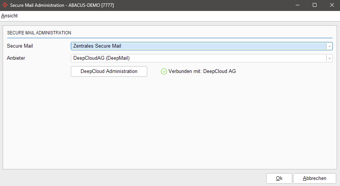Click the Anbieter field label

[x=16, y=58]
